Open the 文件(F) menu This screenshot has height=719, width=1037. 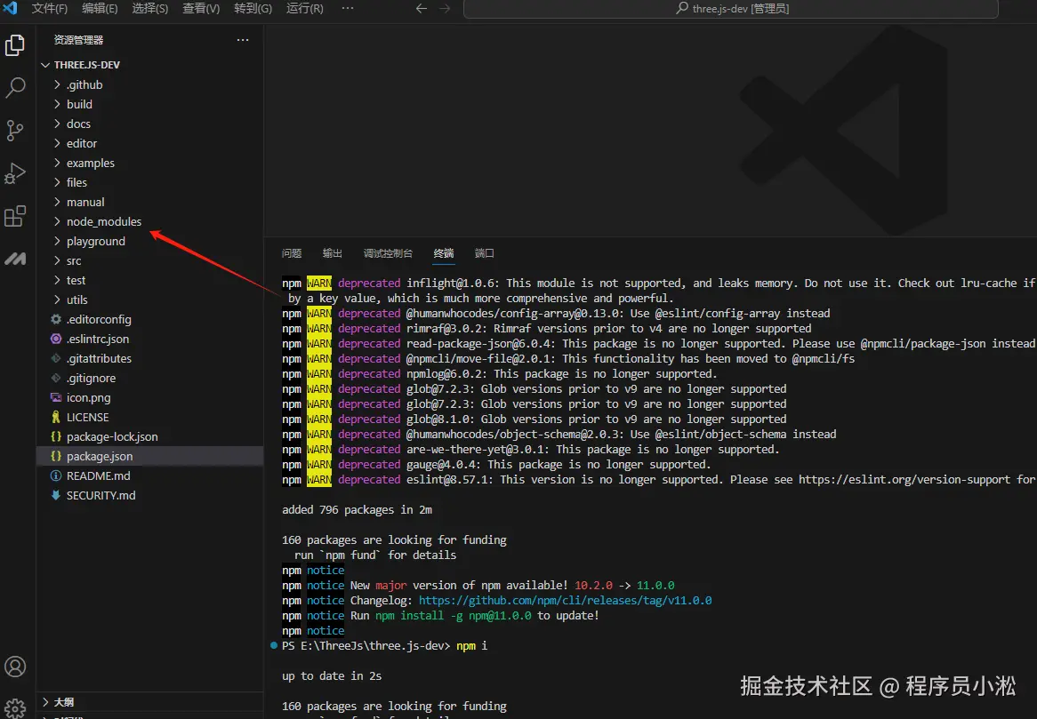[50, 9]
